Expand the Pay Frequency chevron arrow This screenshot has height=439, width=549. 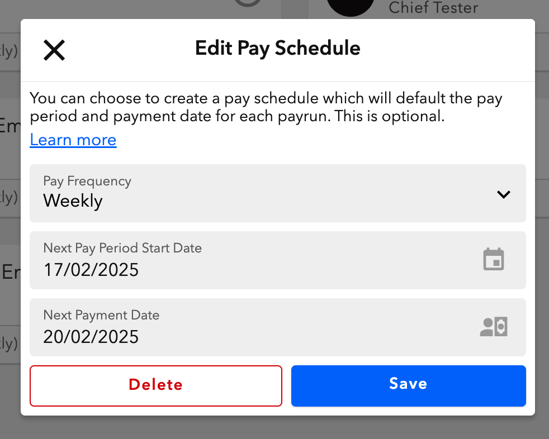point(504,194)
